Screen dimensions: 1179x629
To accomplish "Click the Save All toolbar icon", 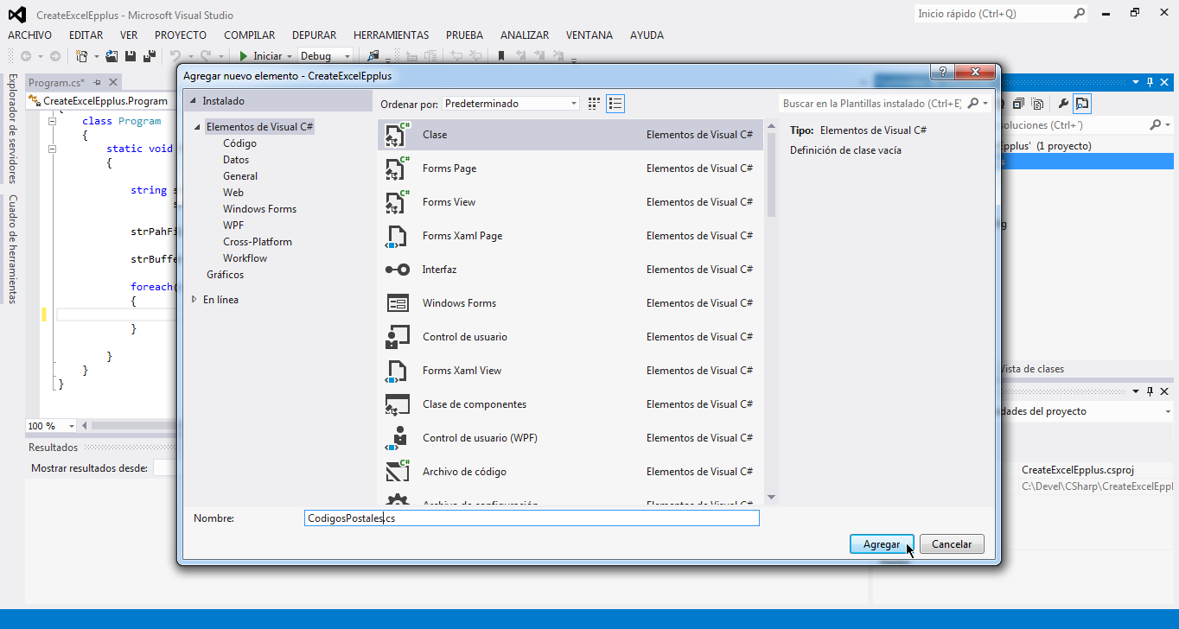I will [x=149, y=56].
